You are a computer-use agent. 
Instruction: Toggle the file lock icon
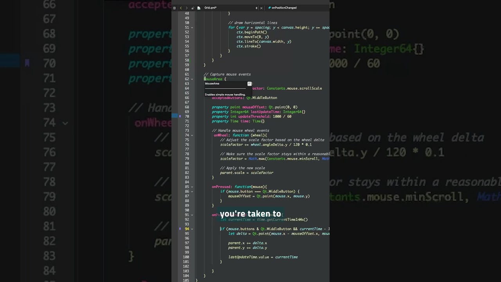pyautogui.click(x=193, y=8)
